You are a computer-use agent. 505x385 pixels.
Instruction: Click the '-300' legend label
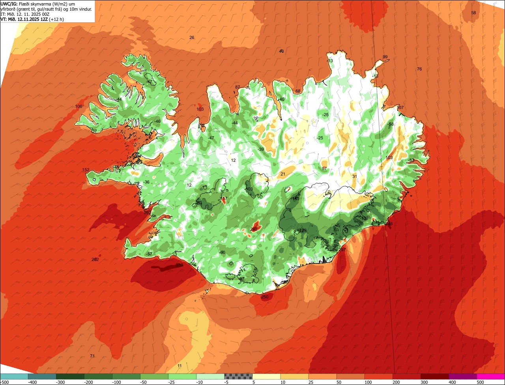tap(60, 382)
